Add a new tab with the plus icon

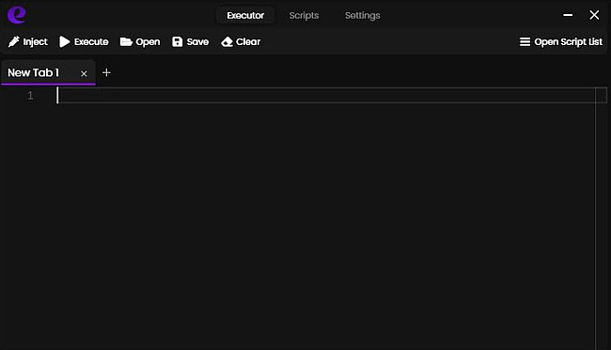tap(106, 73)
